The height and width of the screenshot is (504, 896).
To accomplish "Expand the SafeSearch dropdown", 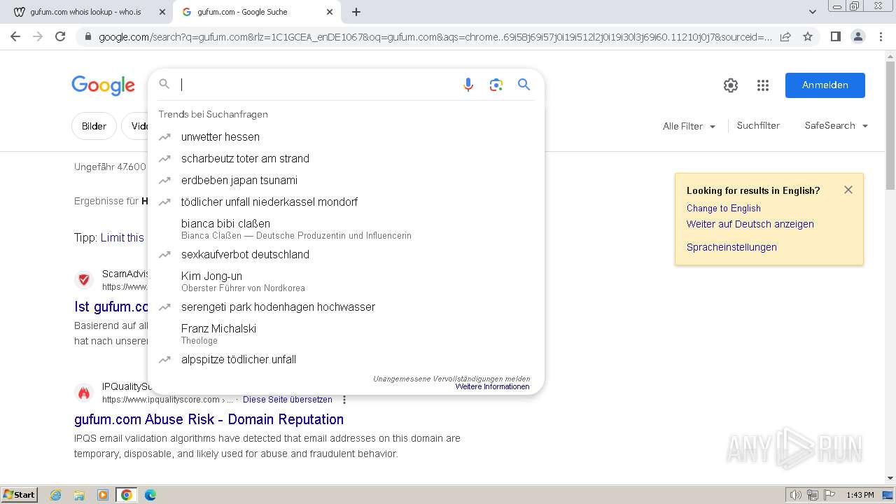I will (x=836, y=126).
